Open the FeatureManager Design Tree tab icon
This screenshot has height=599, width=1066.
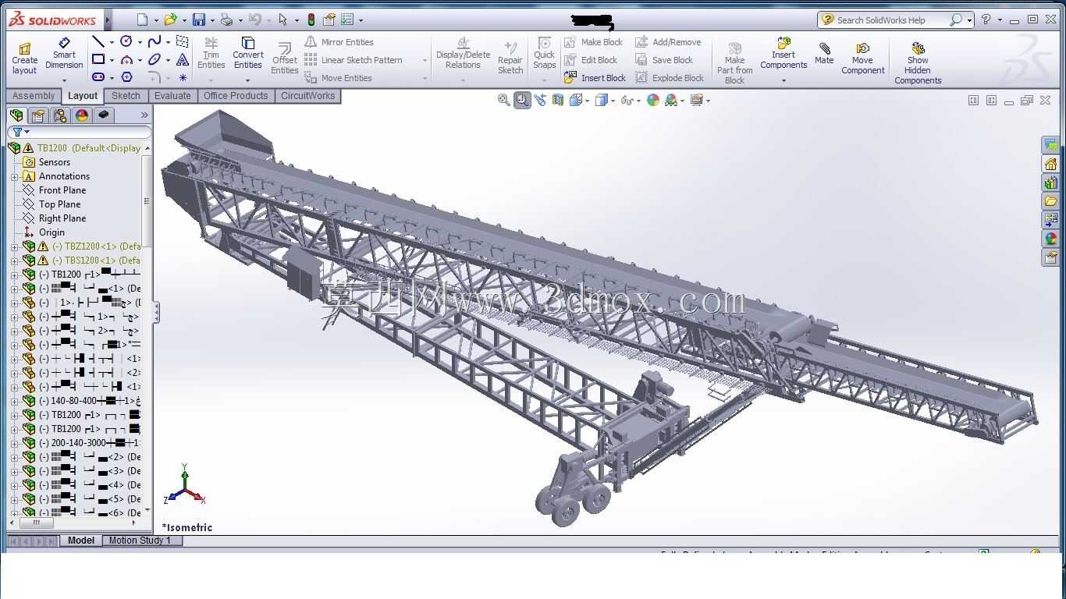(16, 115)
